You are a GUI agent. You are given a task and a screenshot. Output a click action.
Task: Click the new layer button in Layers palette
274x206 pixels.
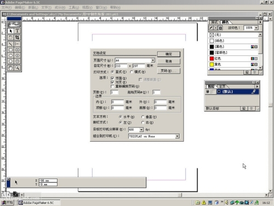pos(244,109)
